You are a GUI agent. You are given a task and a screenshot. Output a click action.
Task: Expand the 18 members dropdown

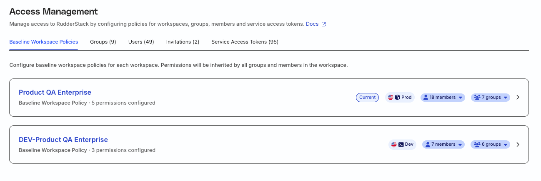click(x=443, y=98)
